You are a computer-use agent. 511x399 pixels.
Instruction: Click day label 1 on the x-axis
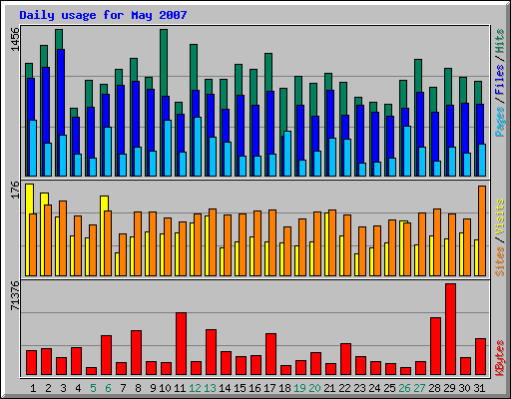click(x=33, y=388)
